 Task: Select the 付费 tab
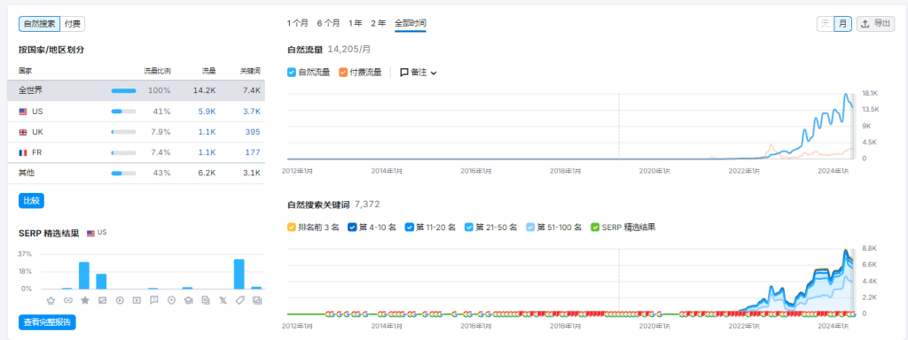[x=73, y=24]
